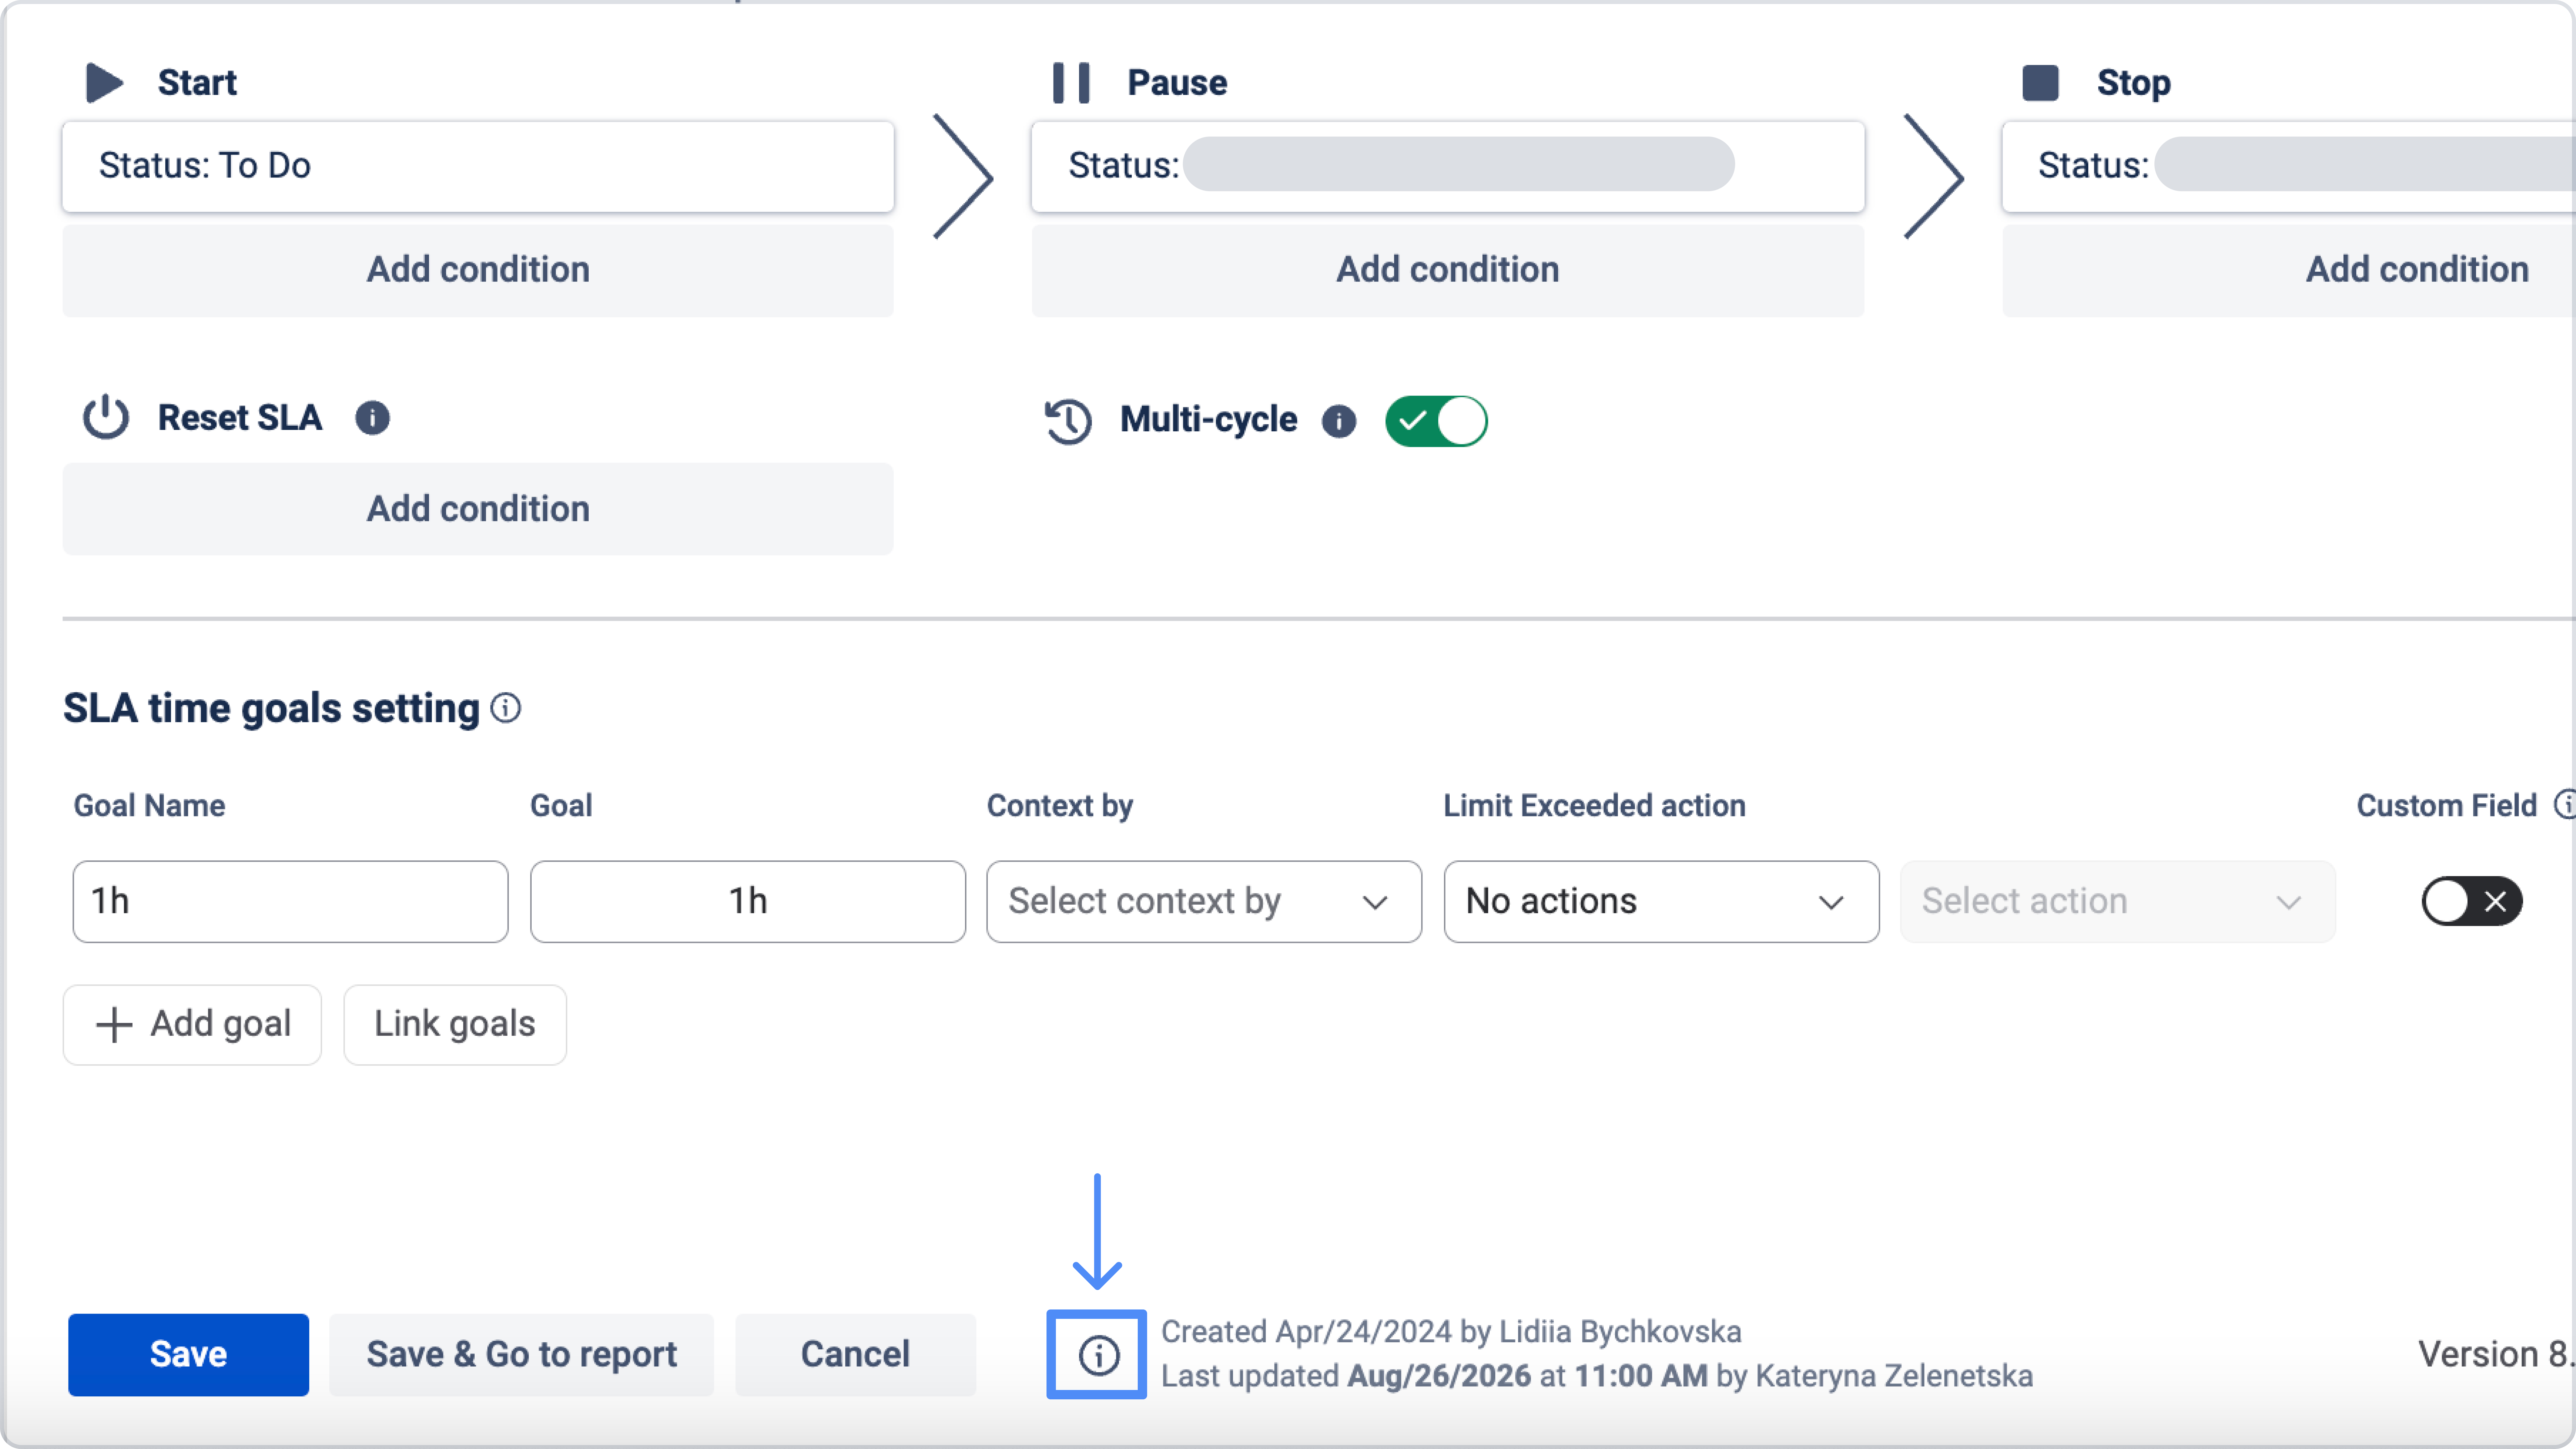
Task: Click the Add goal button
Action: pyautogui.click(x=192, y=1025)
